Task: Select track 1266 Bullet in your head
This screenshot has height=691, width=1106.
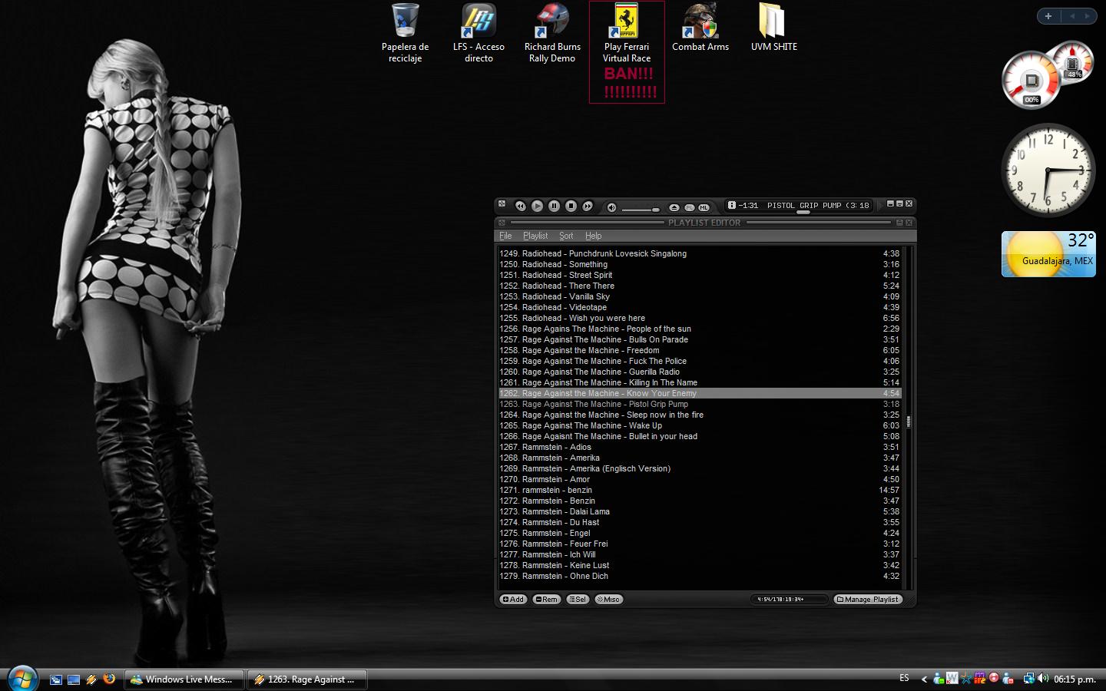Action: (x=699, y=436)
